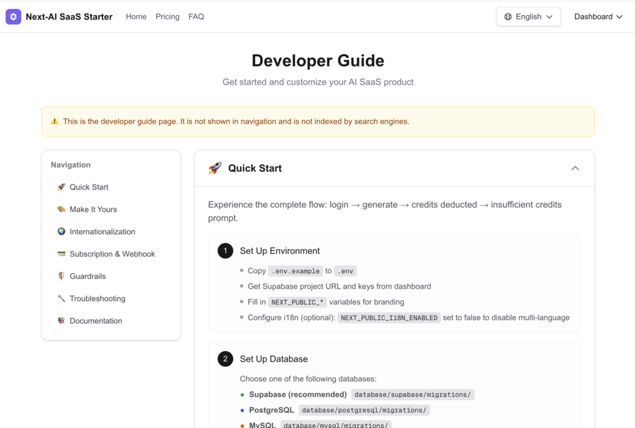This screenshot has height=428, width=635.
Task: Click the Quick Start section heading
Action: click(x=255, y=169)
